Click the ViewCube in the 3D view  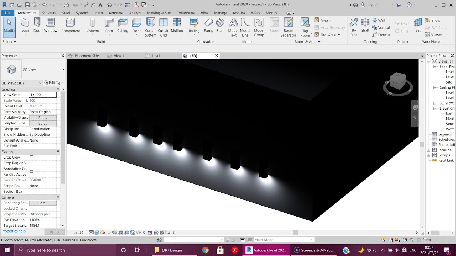click(398, 82)
